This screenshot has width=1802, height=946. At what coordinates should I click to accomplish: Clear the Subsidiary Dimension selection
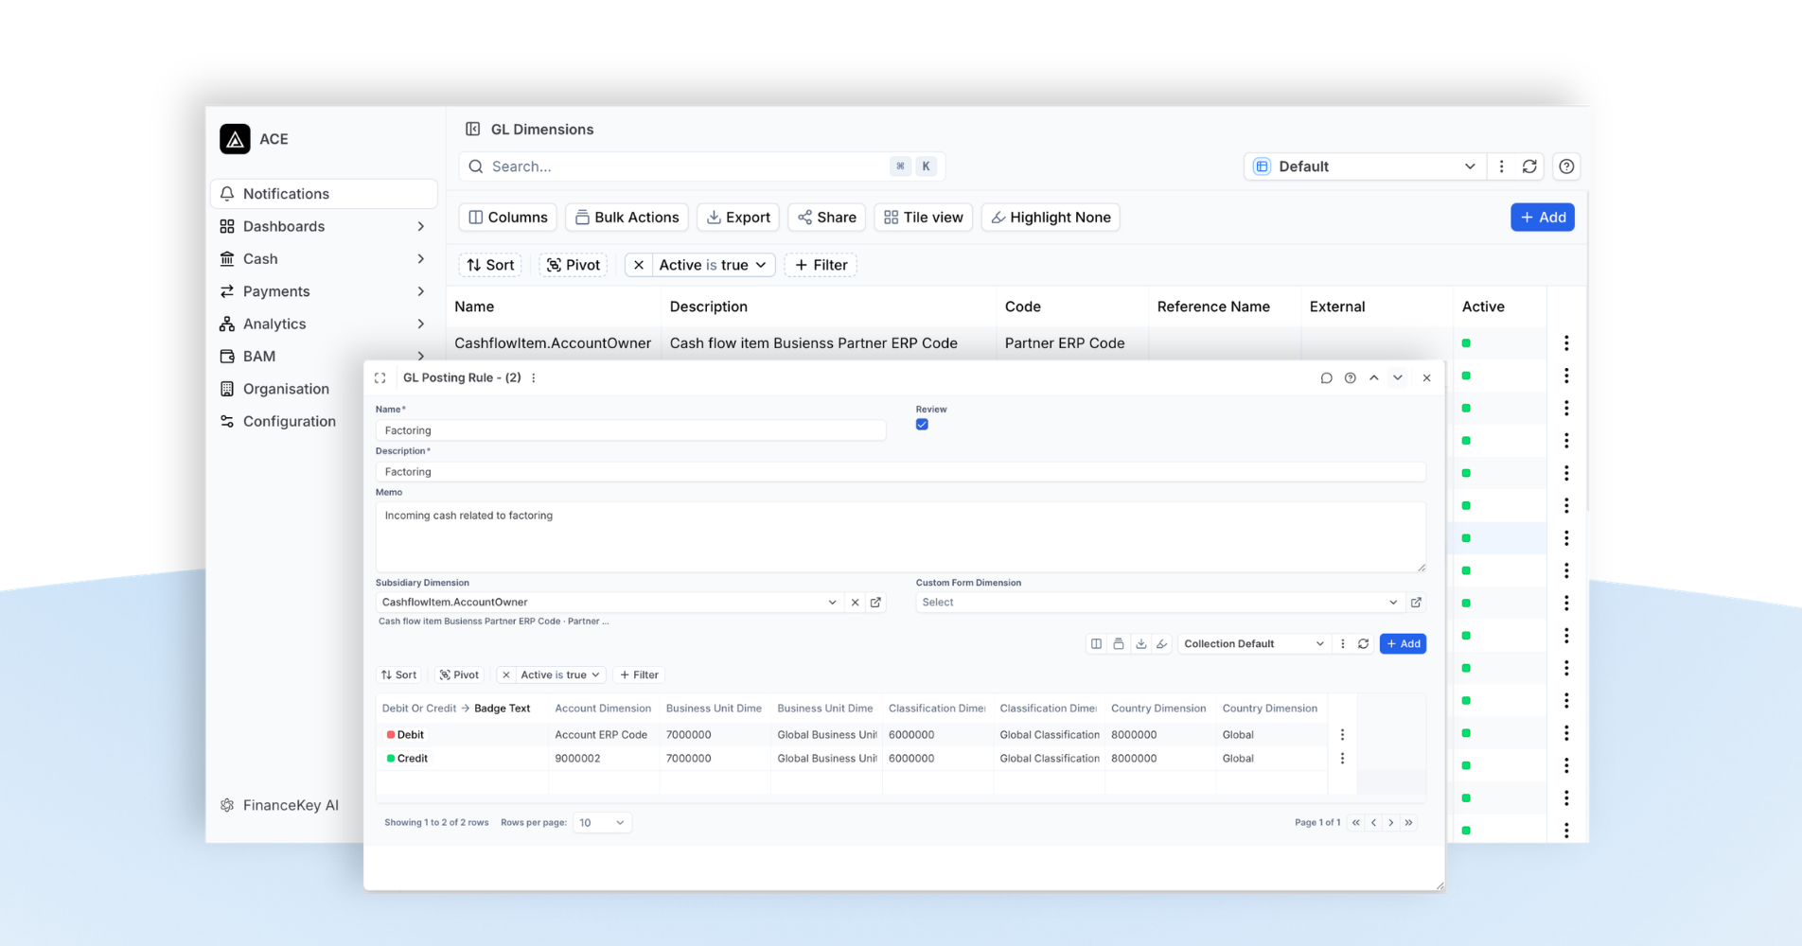(x=855, y=603)
